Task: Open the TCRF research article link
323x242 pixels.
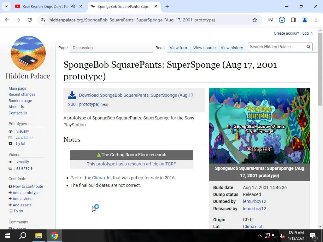Action: click(x=132, y=164)
